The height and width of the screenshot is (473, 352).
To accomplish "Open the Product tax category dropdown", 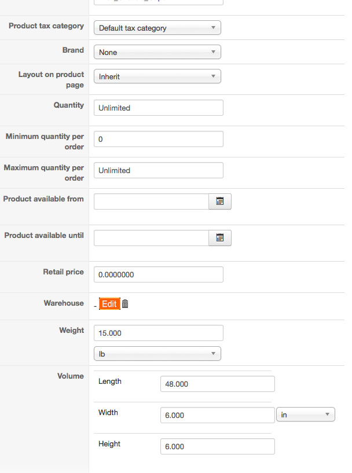I will pos(157,28).
